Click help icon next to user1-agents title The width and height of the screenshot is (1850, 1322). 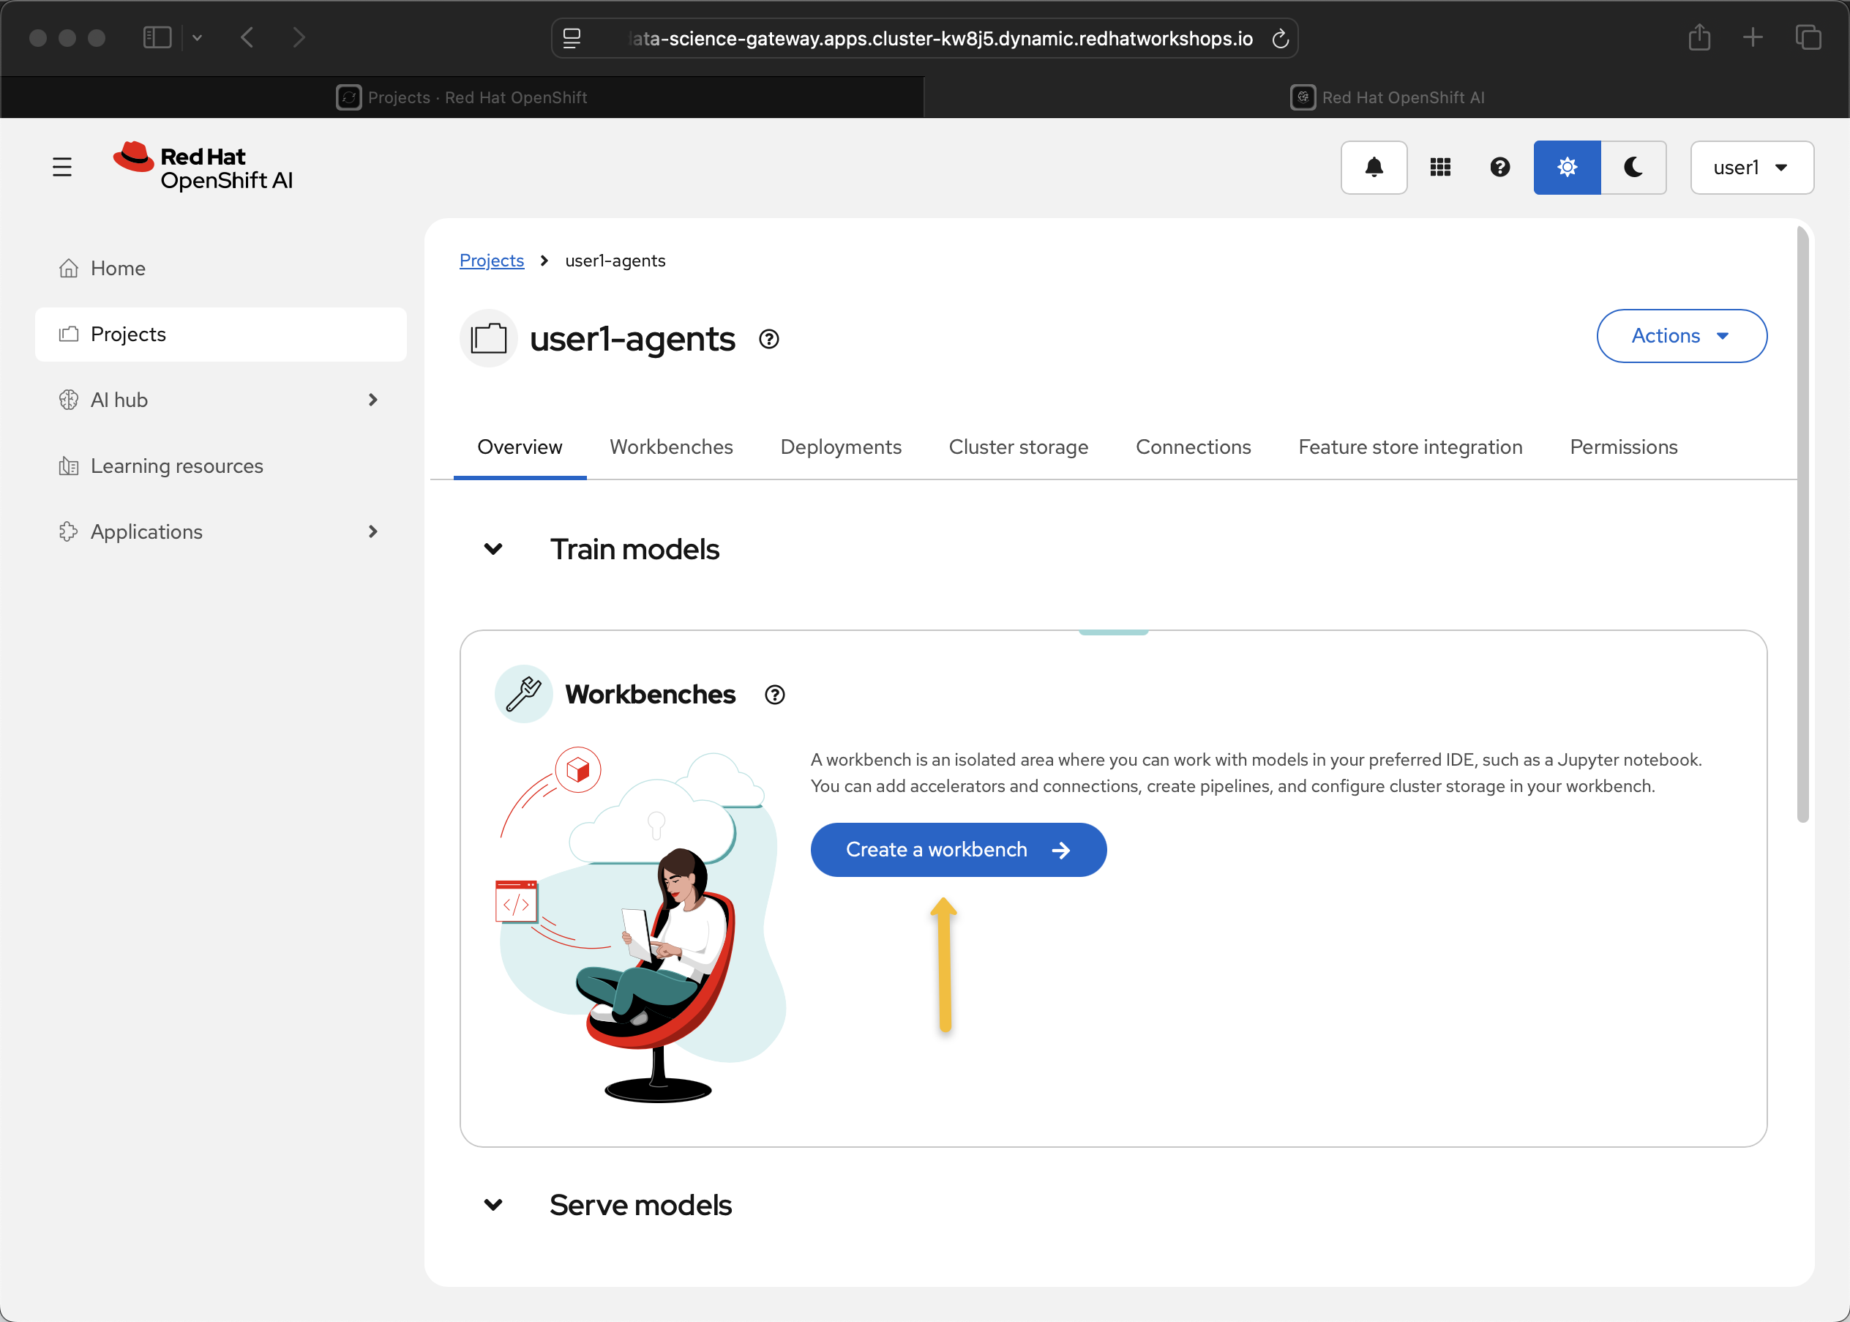click(x=768, y=339)
